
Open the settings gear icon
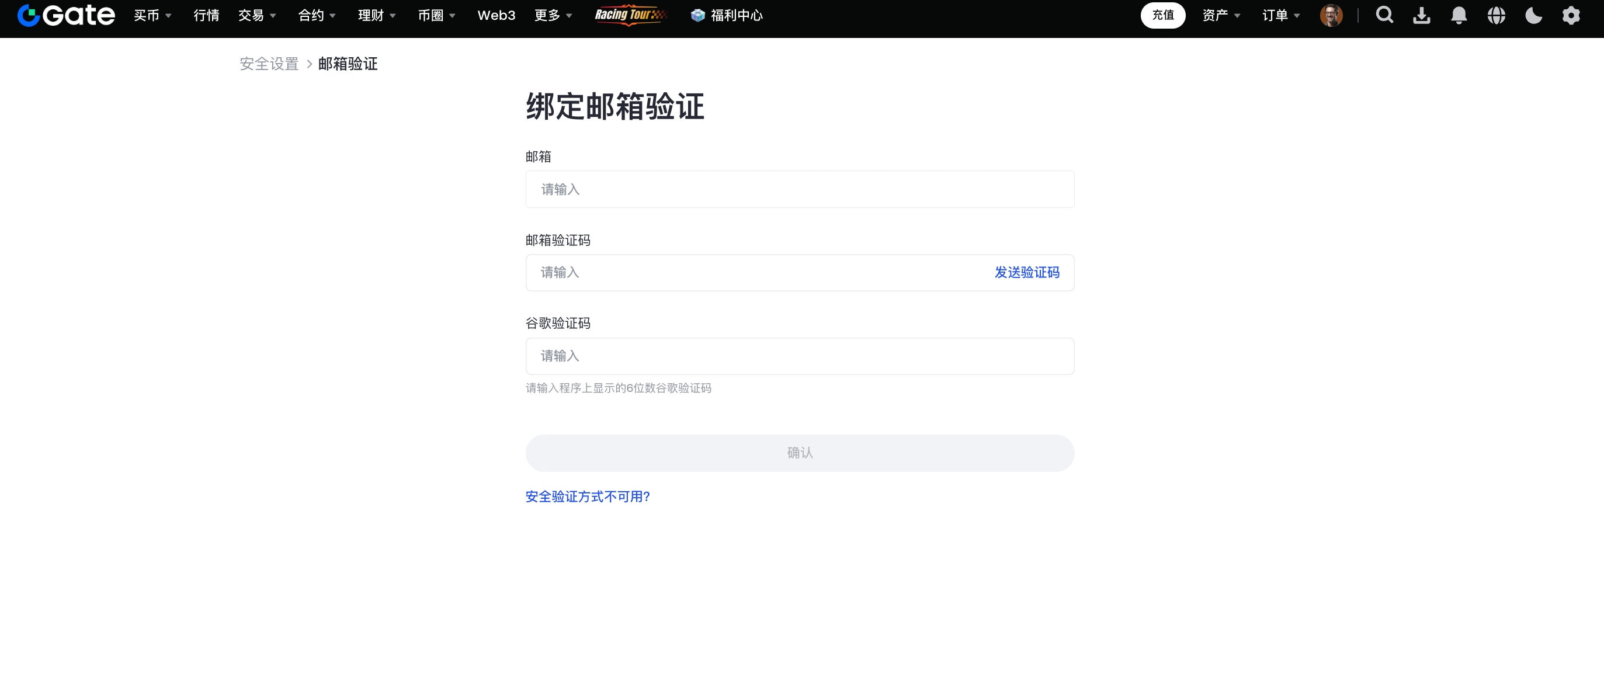1571,15
